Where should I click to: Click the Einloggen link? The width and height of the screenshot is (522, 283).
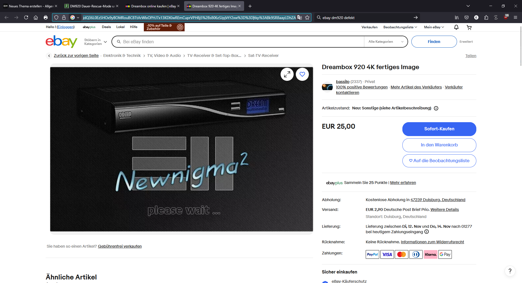click(x=66, y=27)
